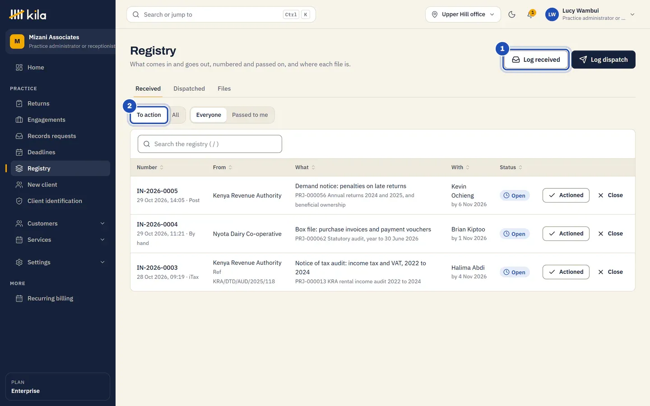
Task: Click the Home sidebar icon
Action: click(x=19, y=67)
